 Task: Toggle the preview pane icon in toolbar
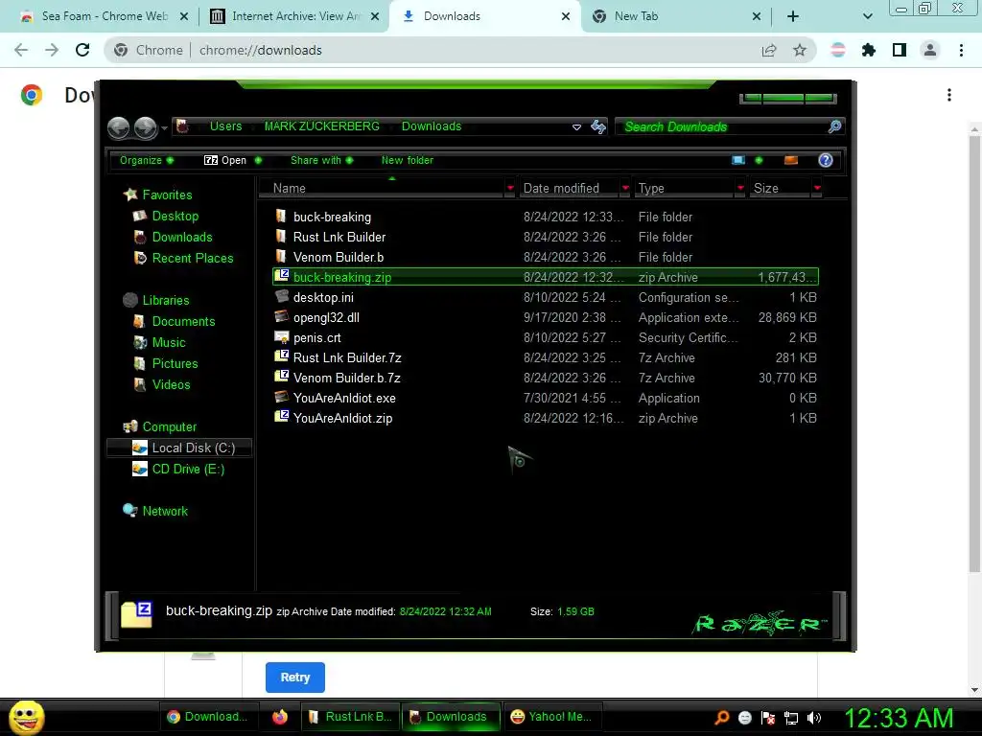coord(791,160)
